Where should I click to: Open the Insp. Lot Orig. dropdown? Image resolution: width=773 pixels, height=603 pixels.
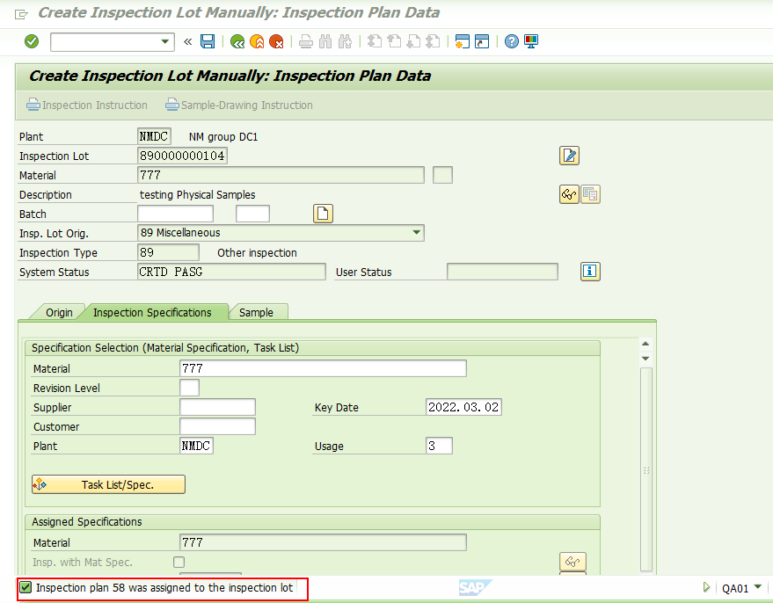(417, 232)
